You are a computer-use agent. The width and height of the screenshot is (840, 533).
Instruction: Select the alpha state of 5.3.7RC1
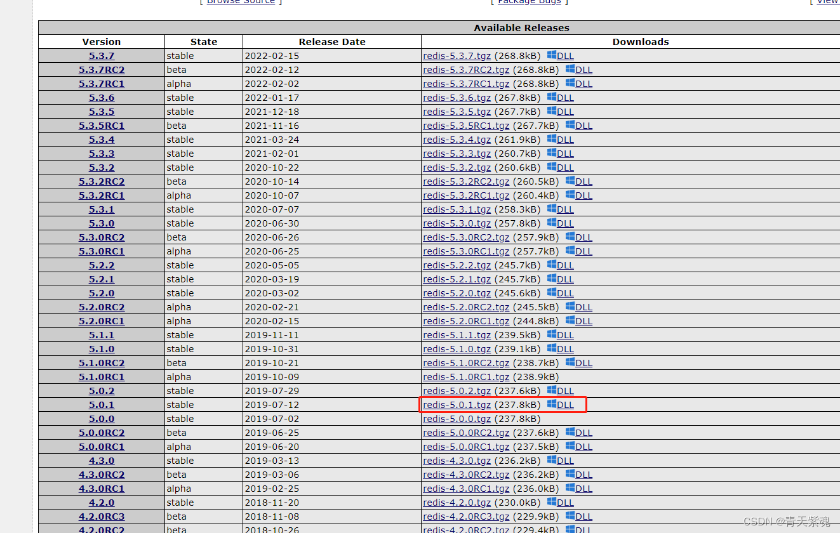click(x=179, y=84)
